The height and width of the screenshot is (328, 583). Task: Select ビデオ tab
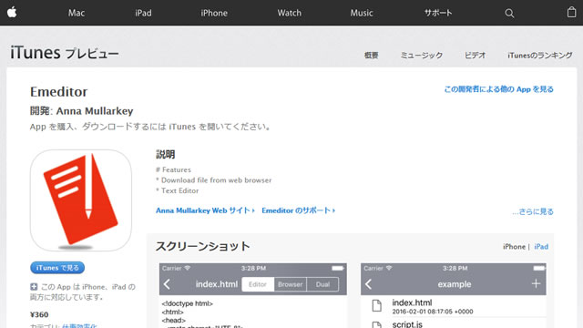pos(475,56)
